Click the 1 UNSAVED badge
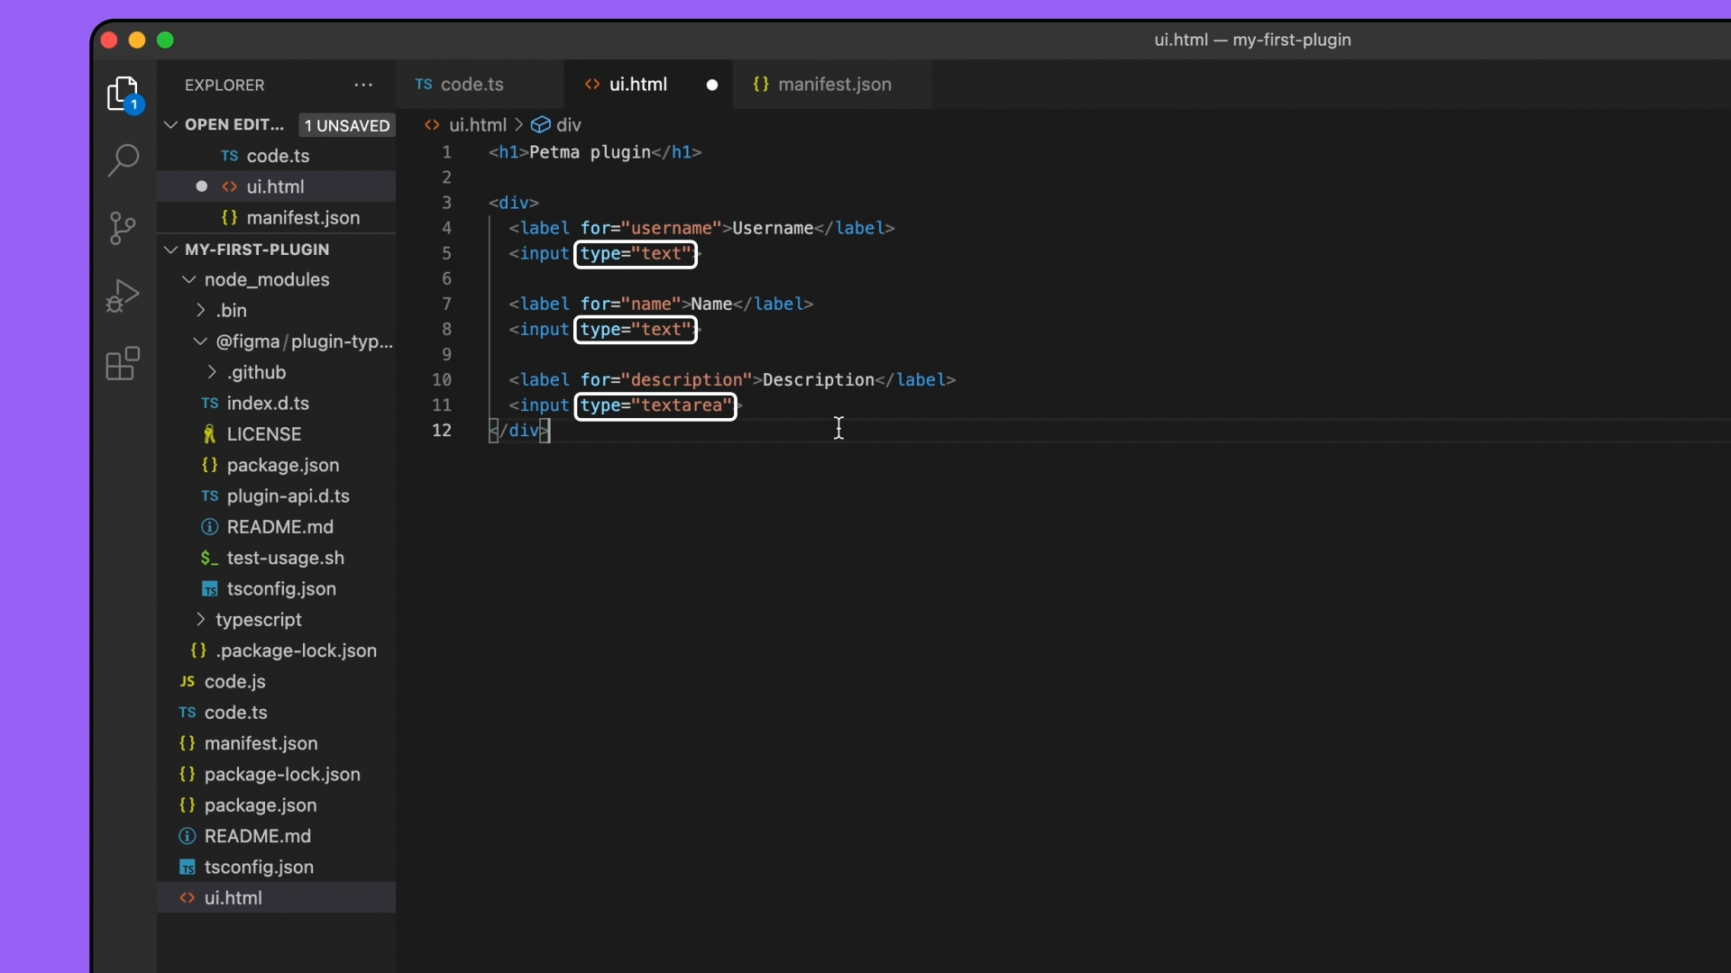 point(347,125)
